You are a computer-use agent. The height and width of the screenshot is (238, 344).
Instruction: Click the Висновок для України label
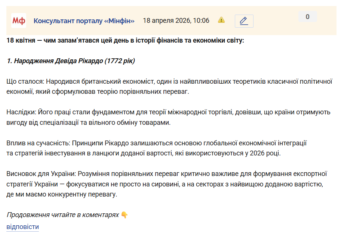[x=40, y=173]
